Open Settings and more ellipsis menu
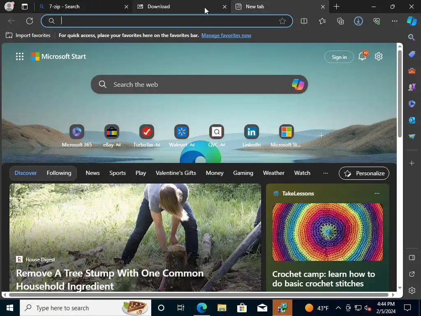 click(x=394, y=21)
